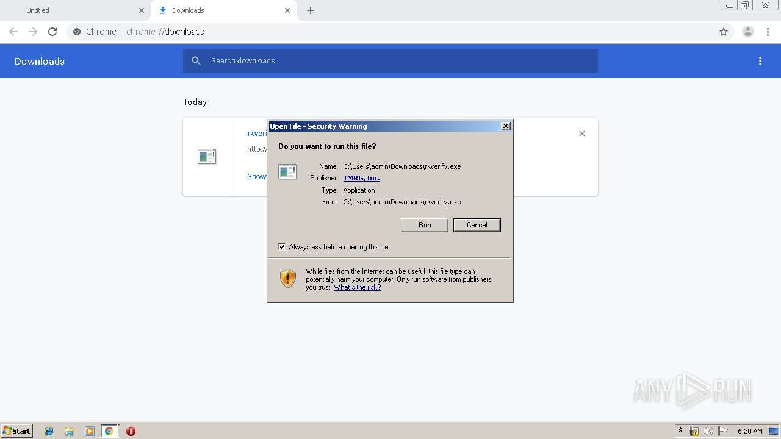Open the volume tray icon

(708, 431)
